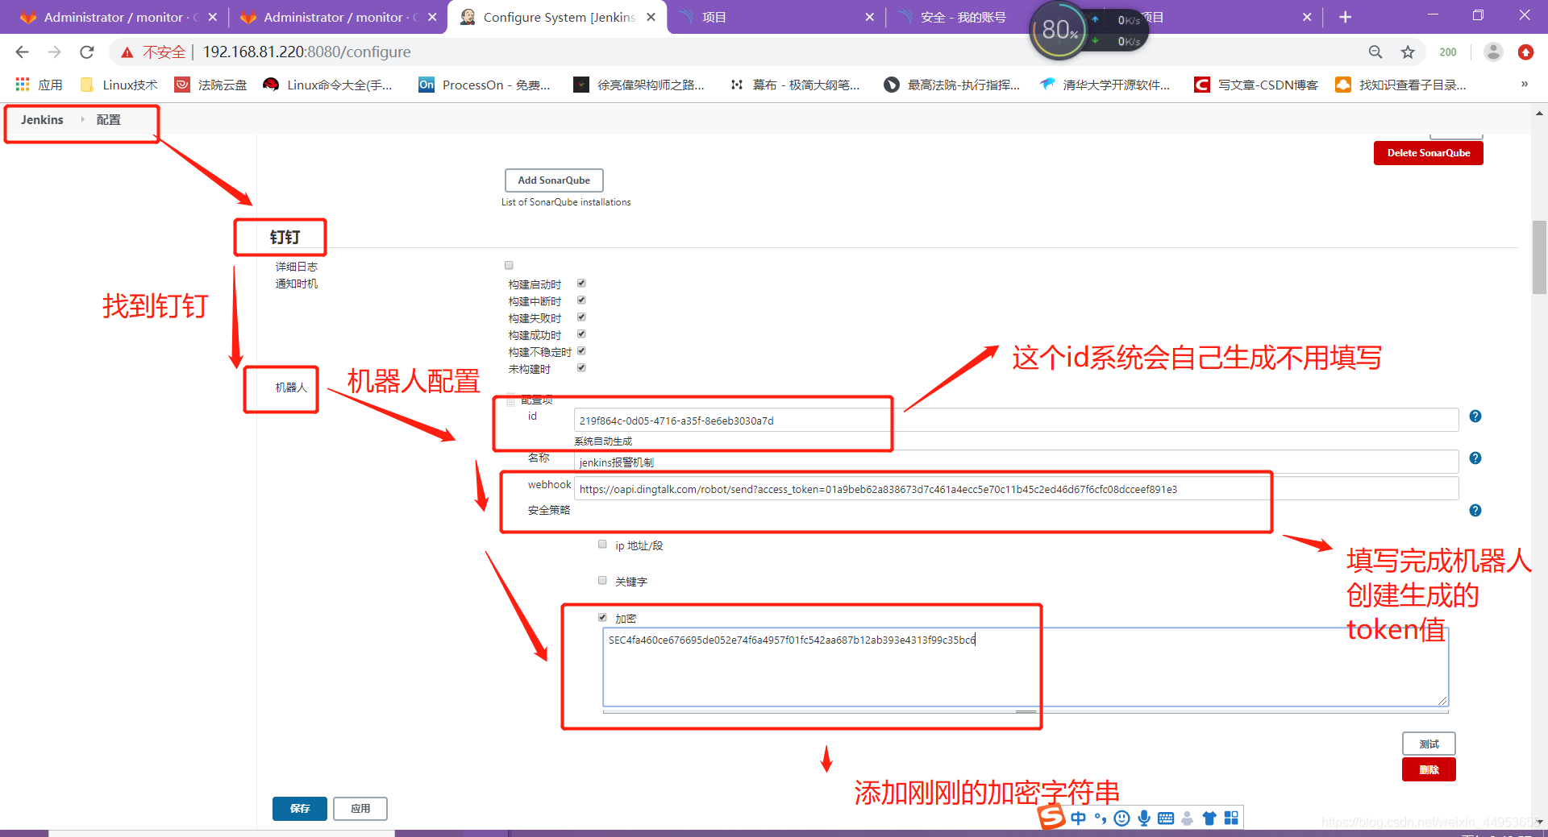Expand the Jenkins breadcrumb arrow menu
The width and height of the screenshot is (1548, 837).
82,119
